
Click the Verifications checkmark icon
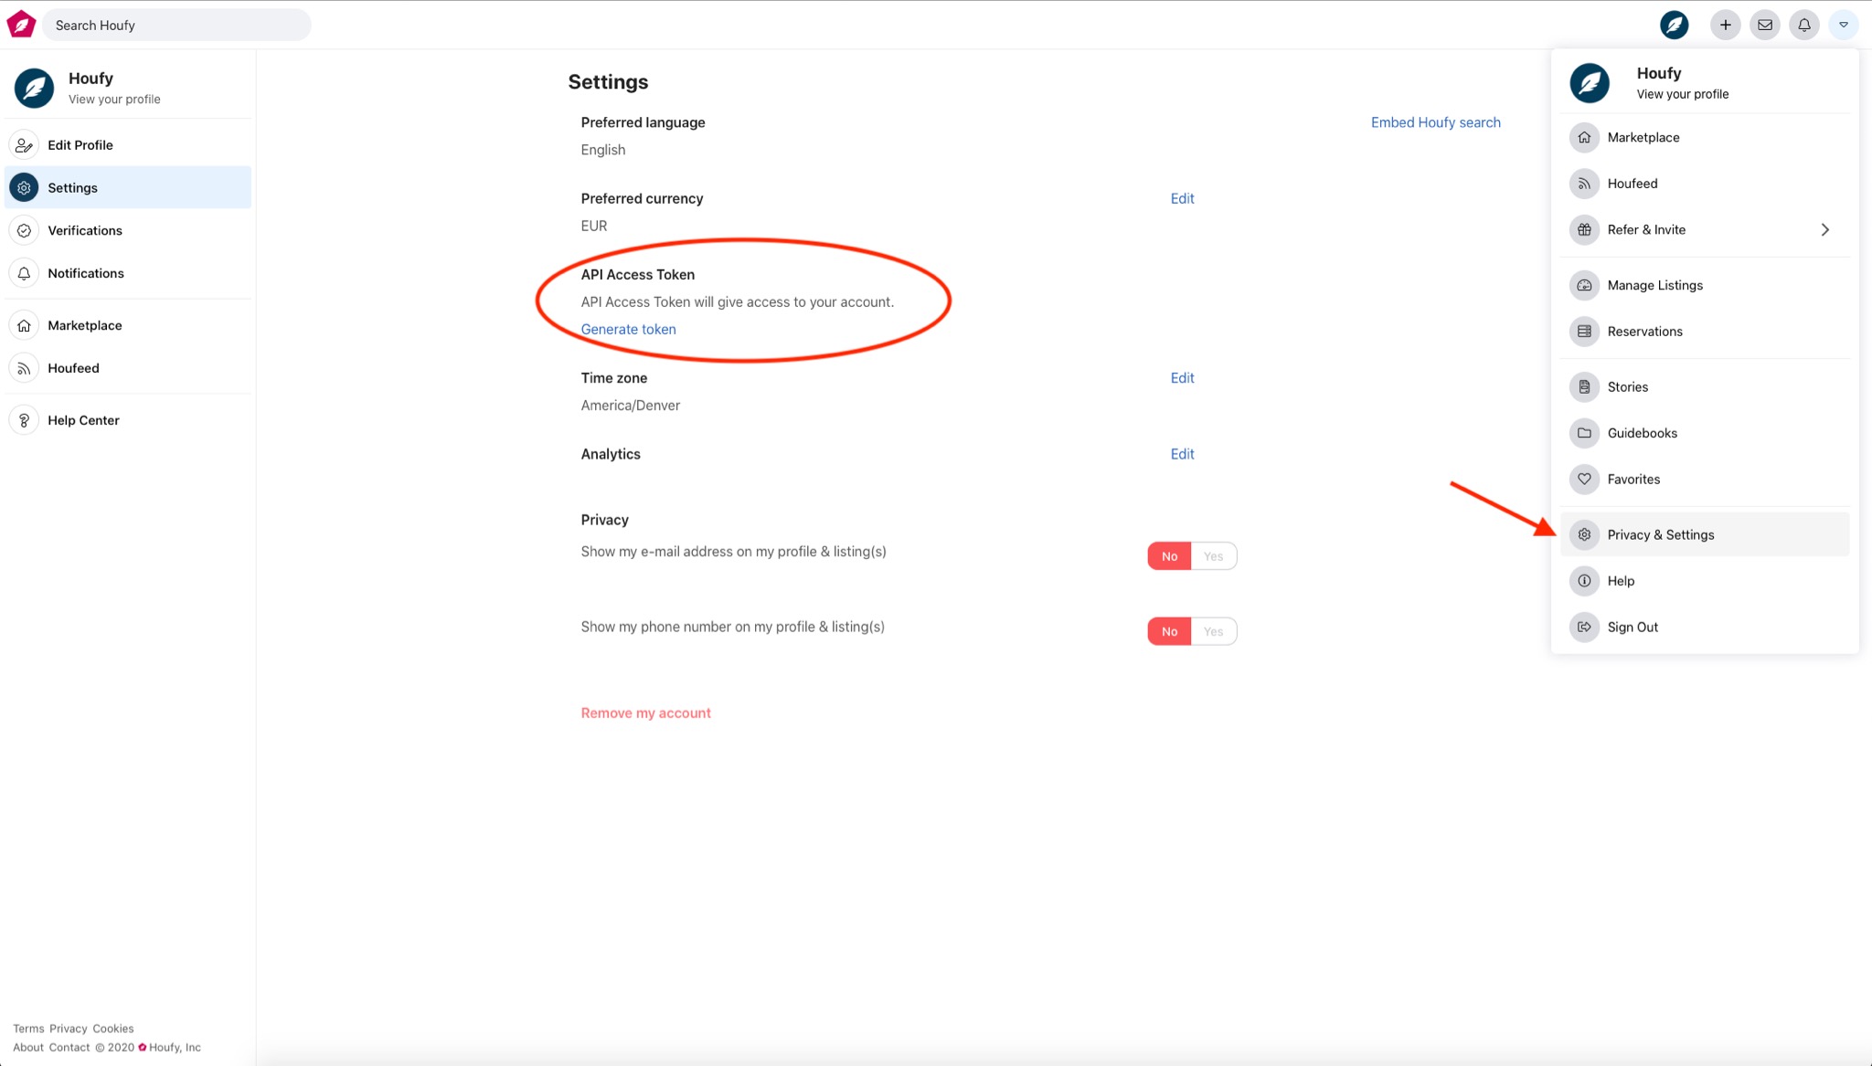click(24, 231)
